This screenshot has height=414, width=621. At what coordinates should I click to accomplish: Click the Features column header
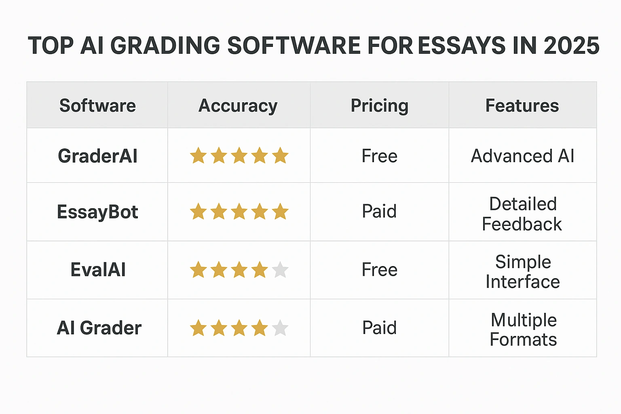coord(522,106)
